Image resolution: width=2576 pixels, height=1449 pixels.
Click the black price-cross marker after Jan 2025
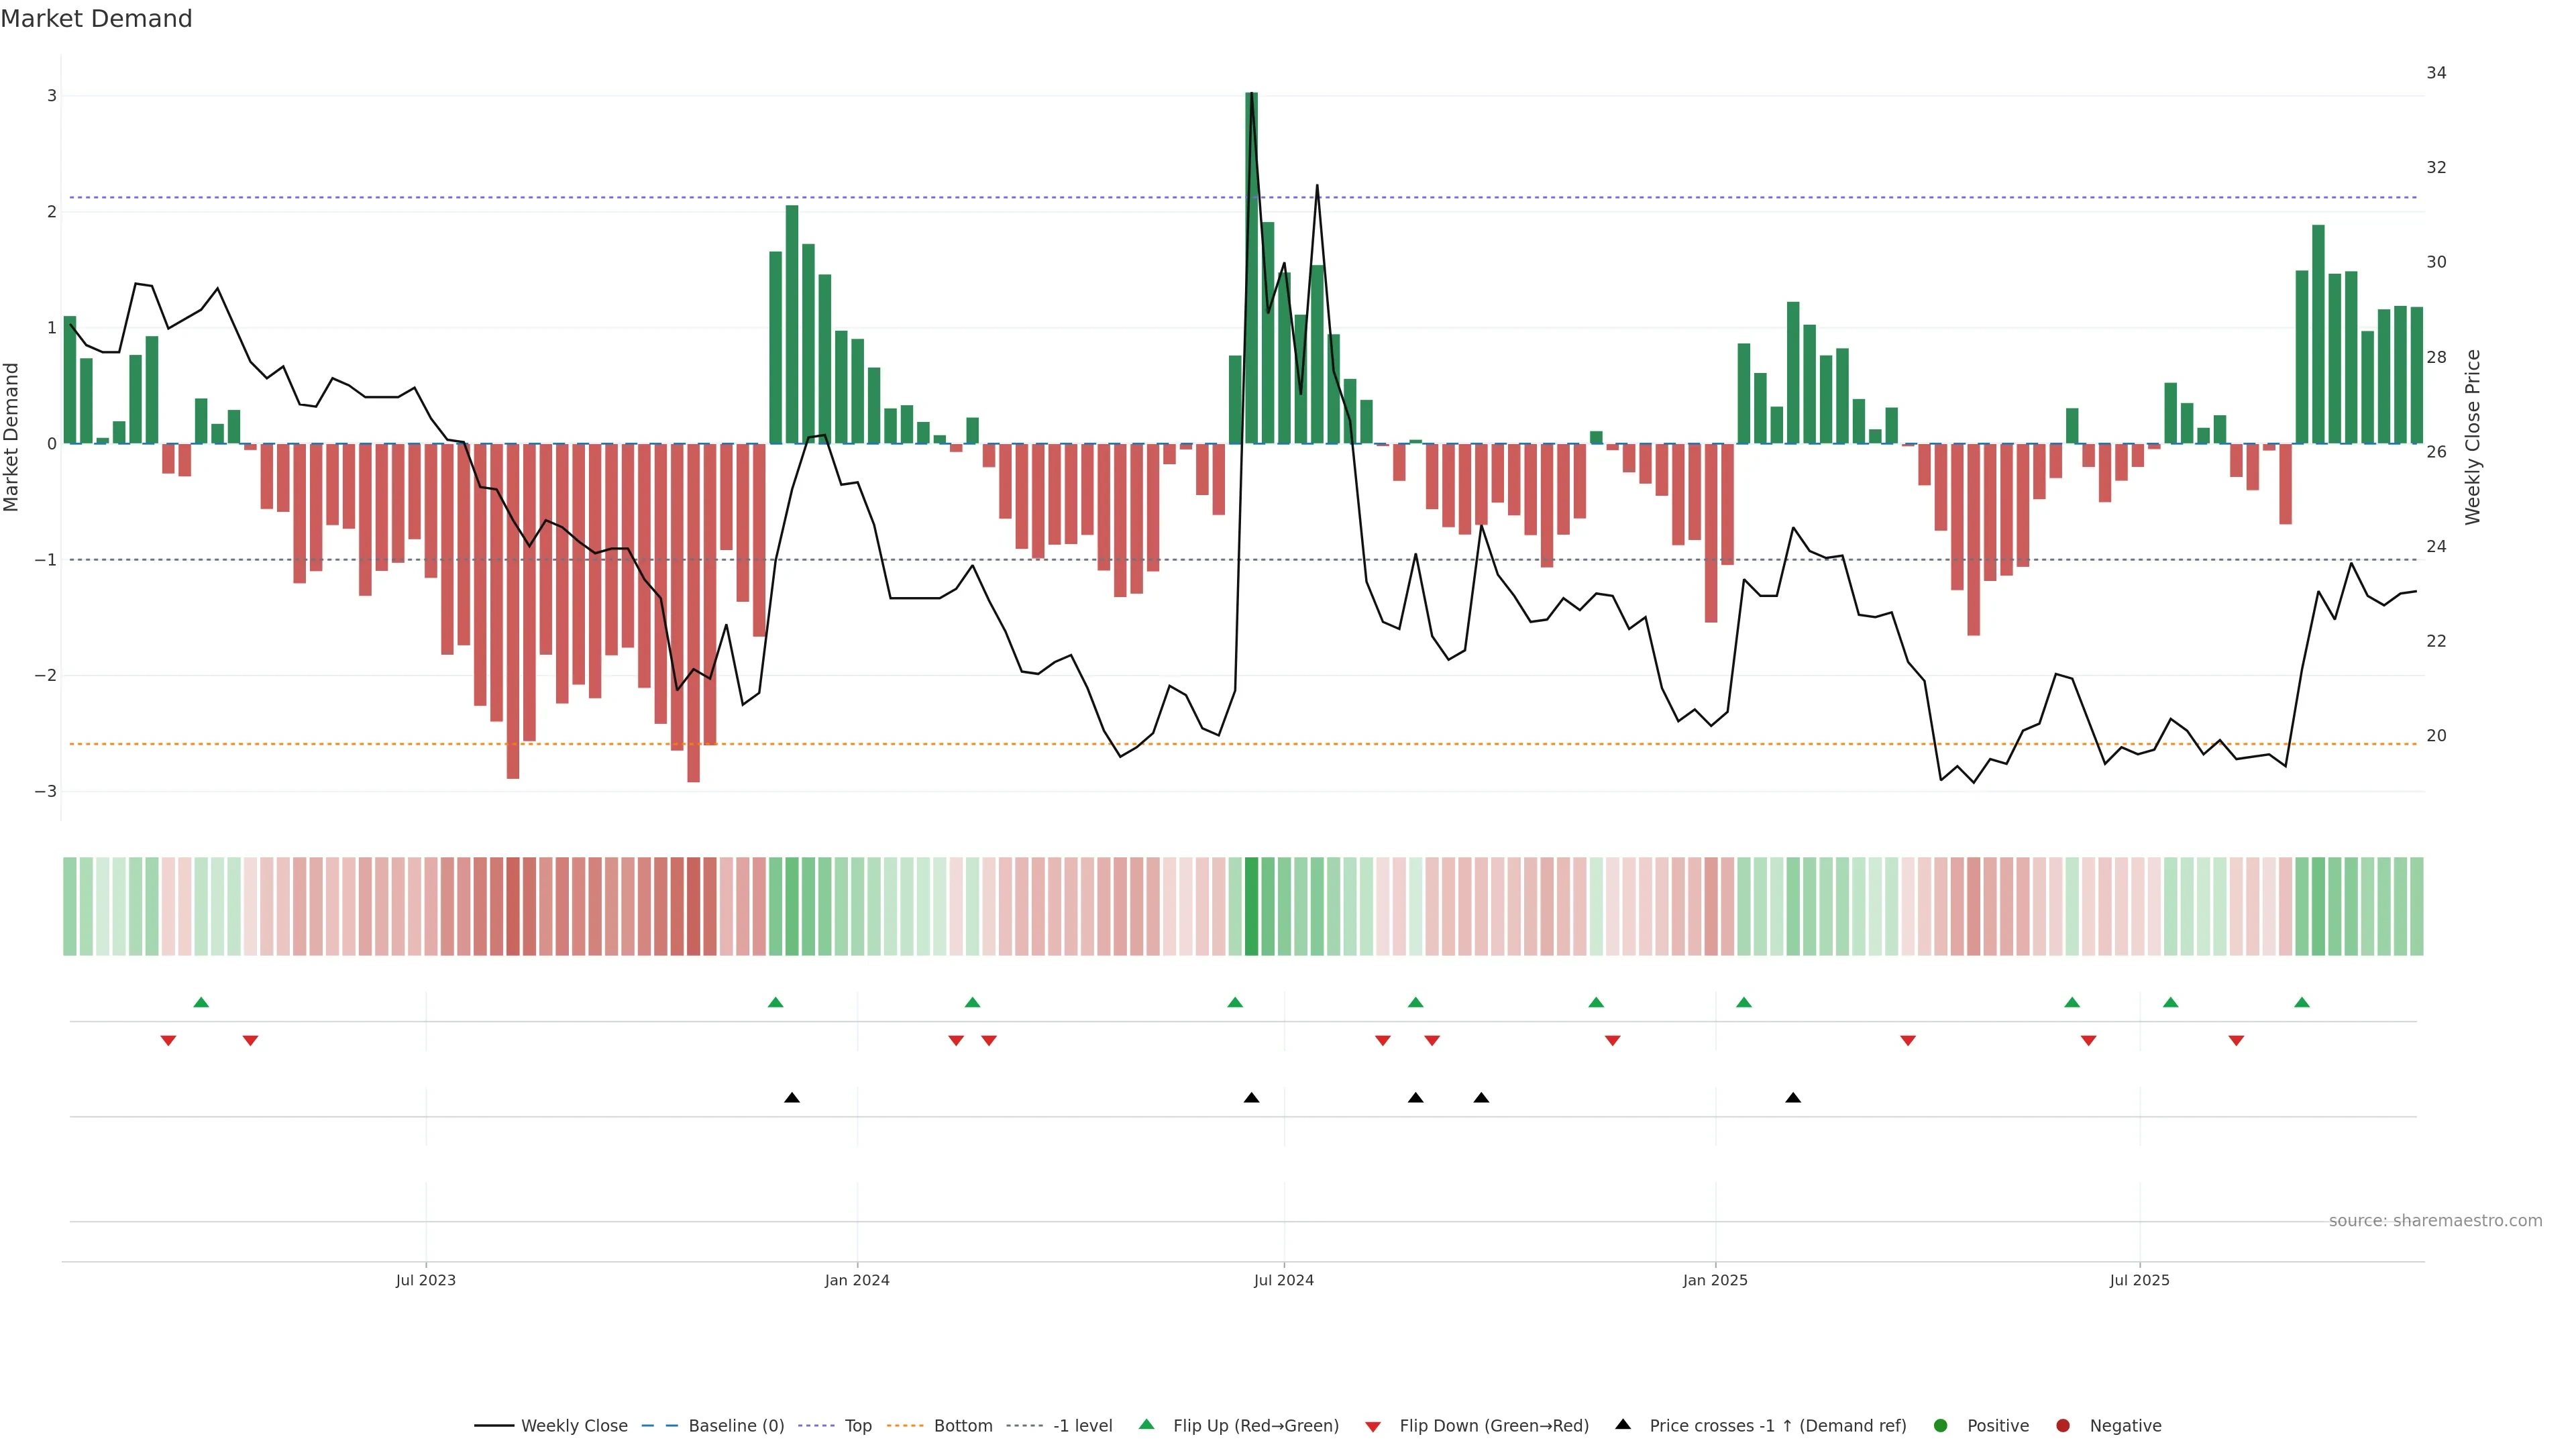(1793, 1098)
